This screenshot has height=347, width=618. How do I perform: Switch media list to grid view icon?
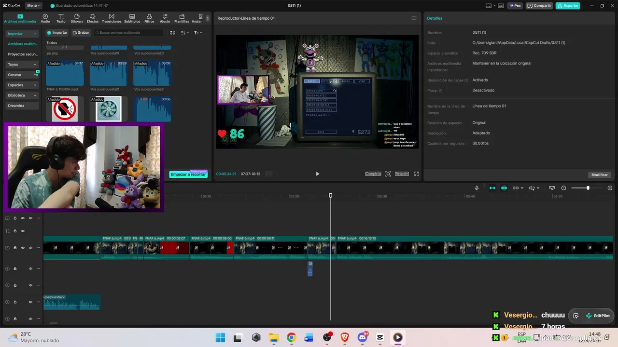(172, 33)
